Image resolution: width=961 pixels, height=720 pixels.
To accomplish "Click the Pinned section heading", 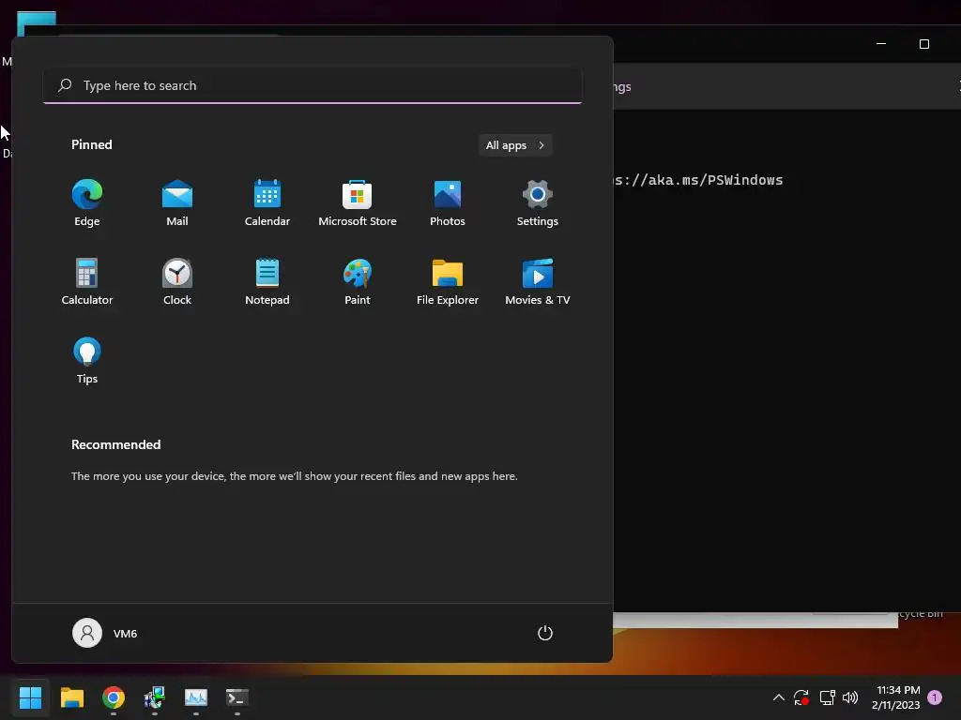I will pyautogui.click(x=92, y=144).
